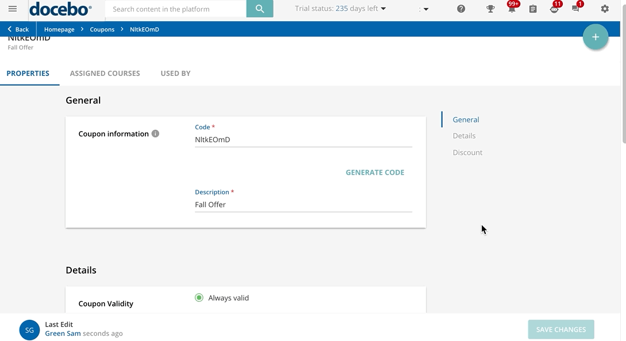Viewport: 626px width, 341px height.
Task: Select the Always valid radio option
Action: coord(199,298)
